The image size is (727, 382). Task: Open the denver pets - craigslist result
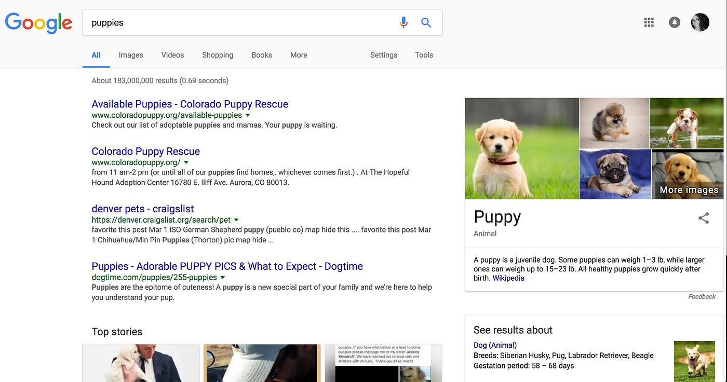143,209
